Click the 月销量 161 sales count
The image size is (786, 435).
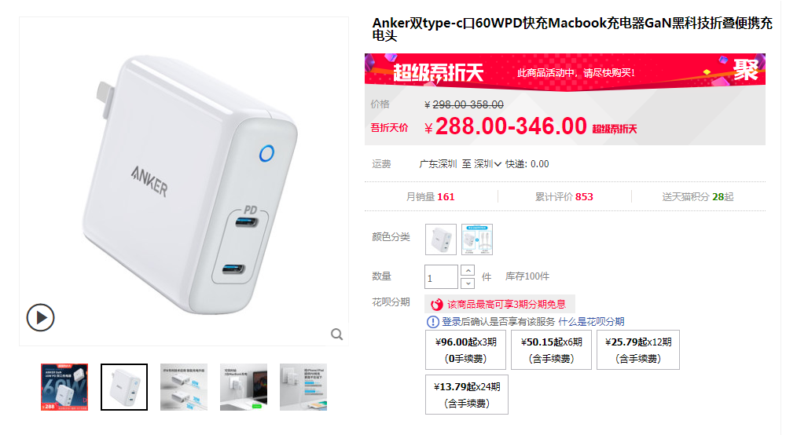[430, 197]
